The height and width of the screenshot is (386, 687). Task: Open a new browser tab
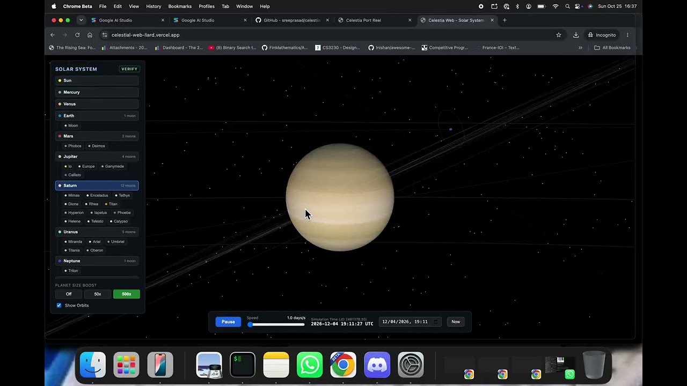point(505,20)
